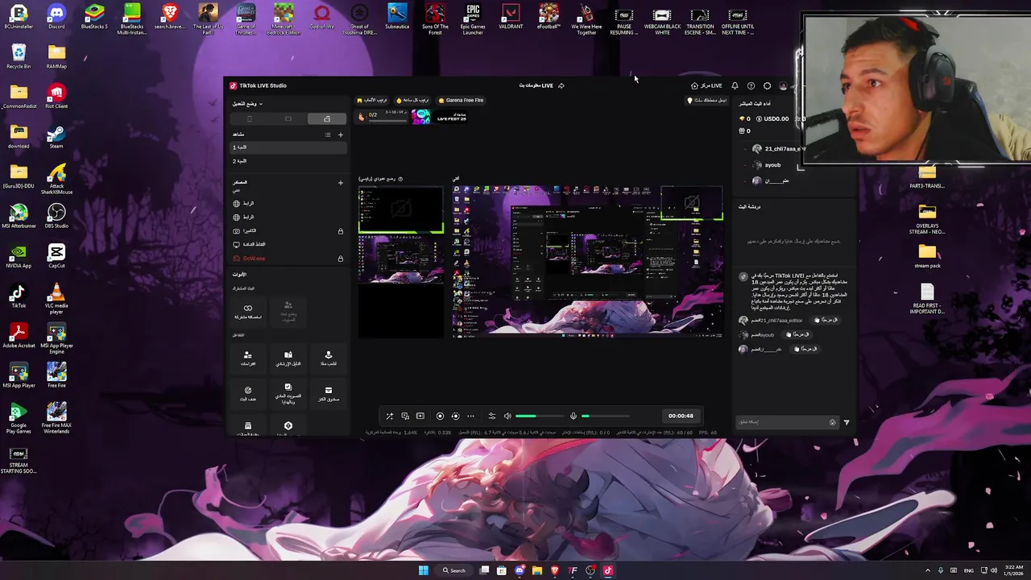The height and width of the screenshot is (580, 1031).
Task: Open File Explorer from the taskbar
Action: click(537, 570)
